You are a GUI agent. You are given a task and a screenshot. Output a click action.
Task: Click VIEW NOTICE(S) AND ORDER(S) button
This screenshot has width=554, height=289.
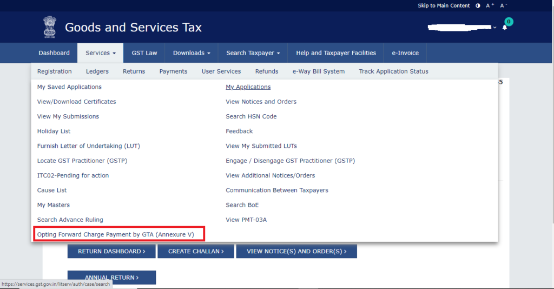pyautogui.click(x=296, y=251)
